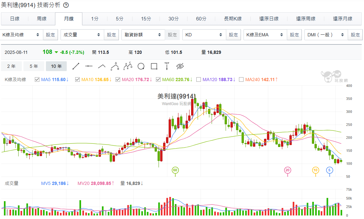
Task: Uncheck the MA5 moving average checkbox
Action: (x=37, y=79)
